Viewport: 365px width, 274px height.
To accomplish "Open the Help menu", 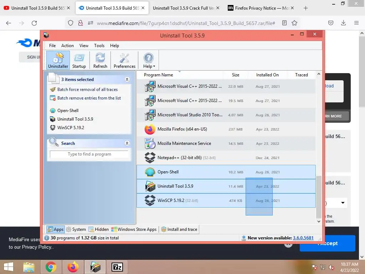I will click(x=114, y=46).
